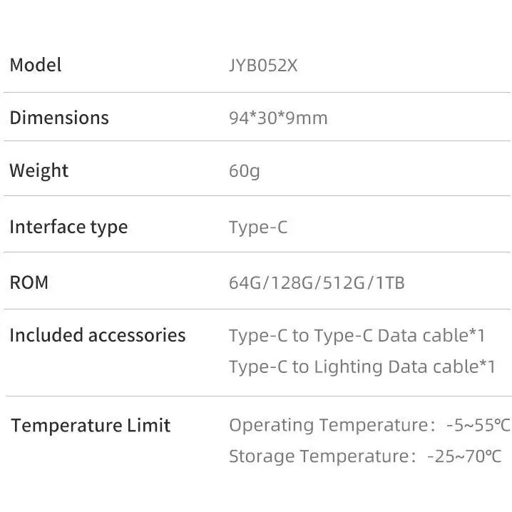Select the Operating Temperature text

(x=330, y=426)
